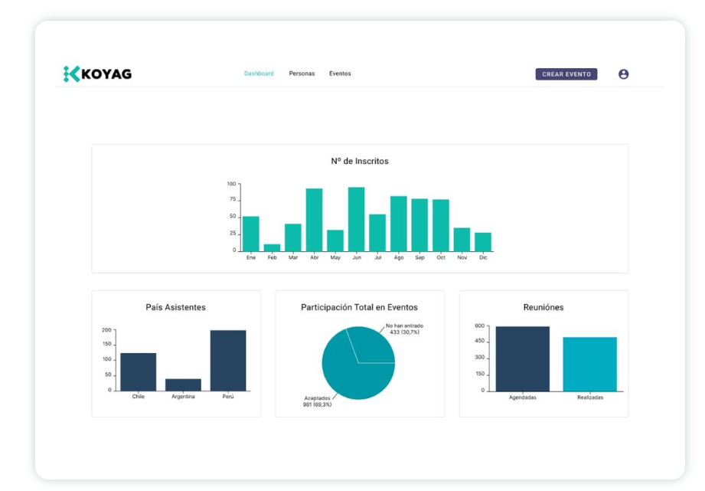Open the user profile icon
Screen dimensions: 705x491
(623, 74)
